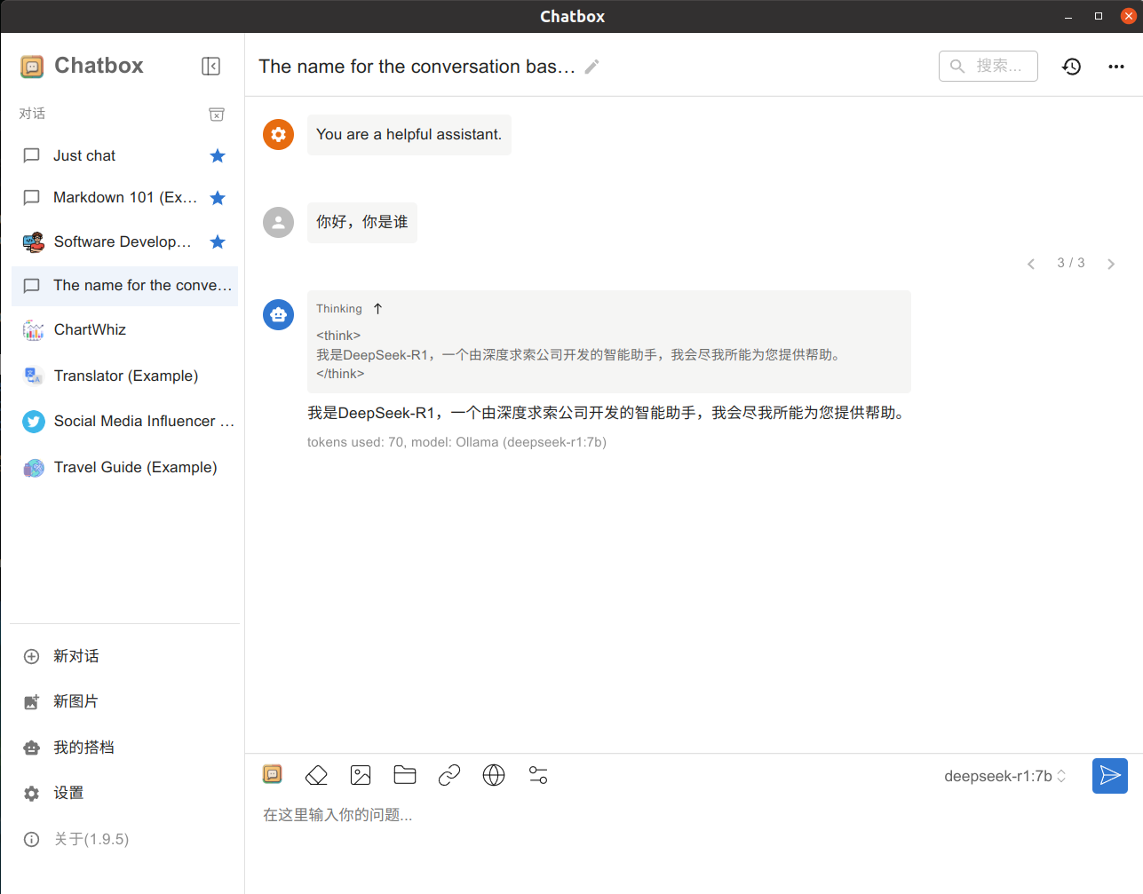Click the Translator avatar icon
Image resolution: width=1143 pixels, height=894 pixels.
[x=34, y=376]
